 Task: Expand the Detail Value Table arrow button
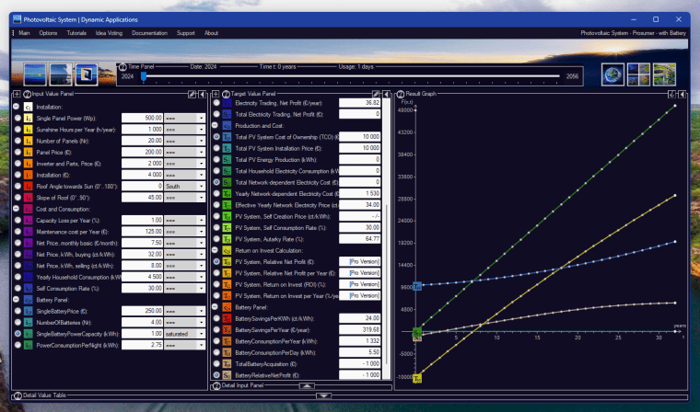tap(323, 396)
